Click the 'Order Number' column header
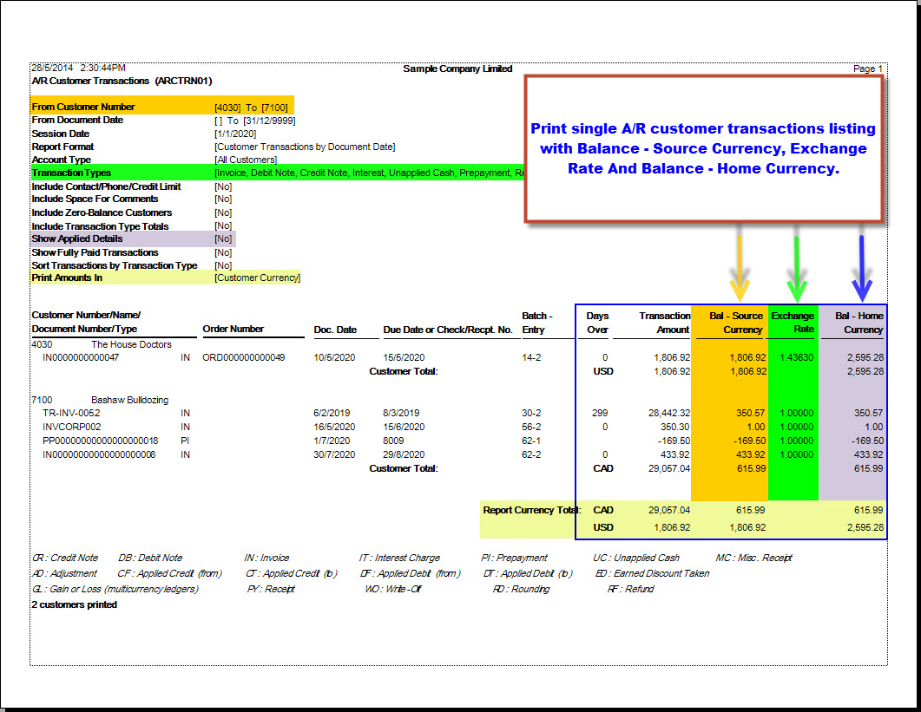 click(234, 329)
